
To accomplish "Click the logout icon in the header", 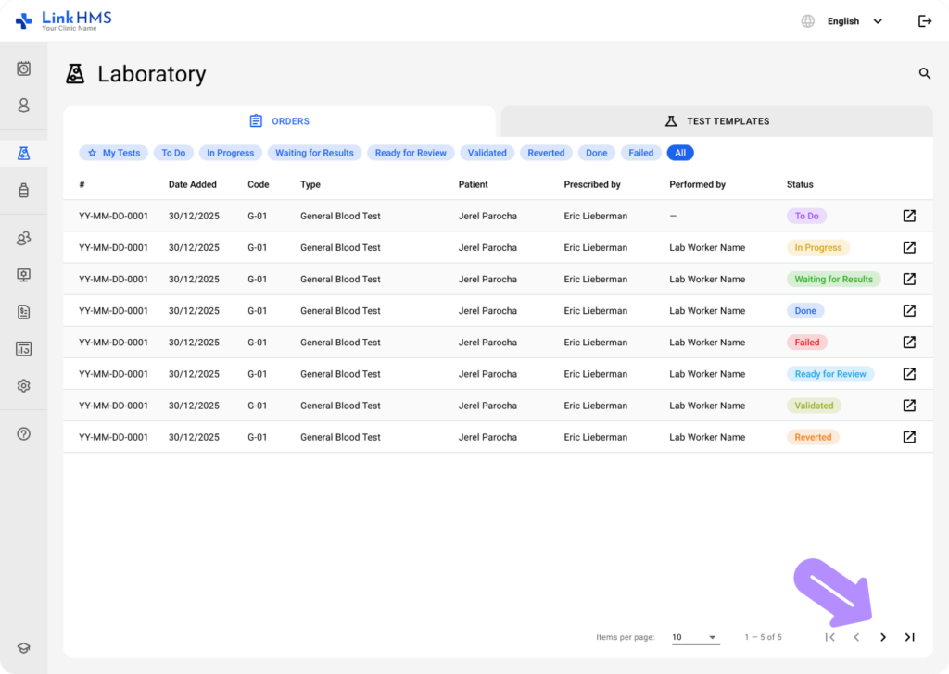I will (925, 21).
